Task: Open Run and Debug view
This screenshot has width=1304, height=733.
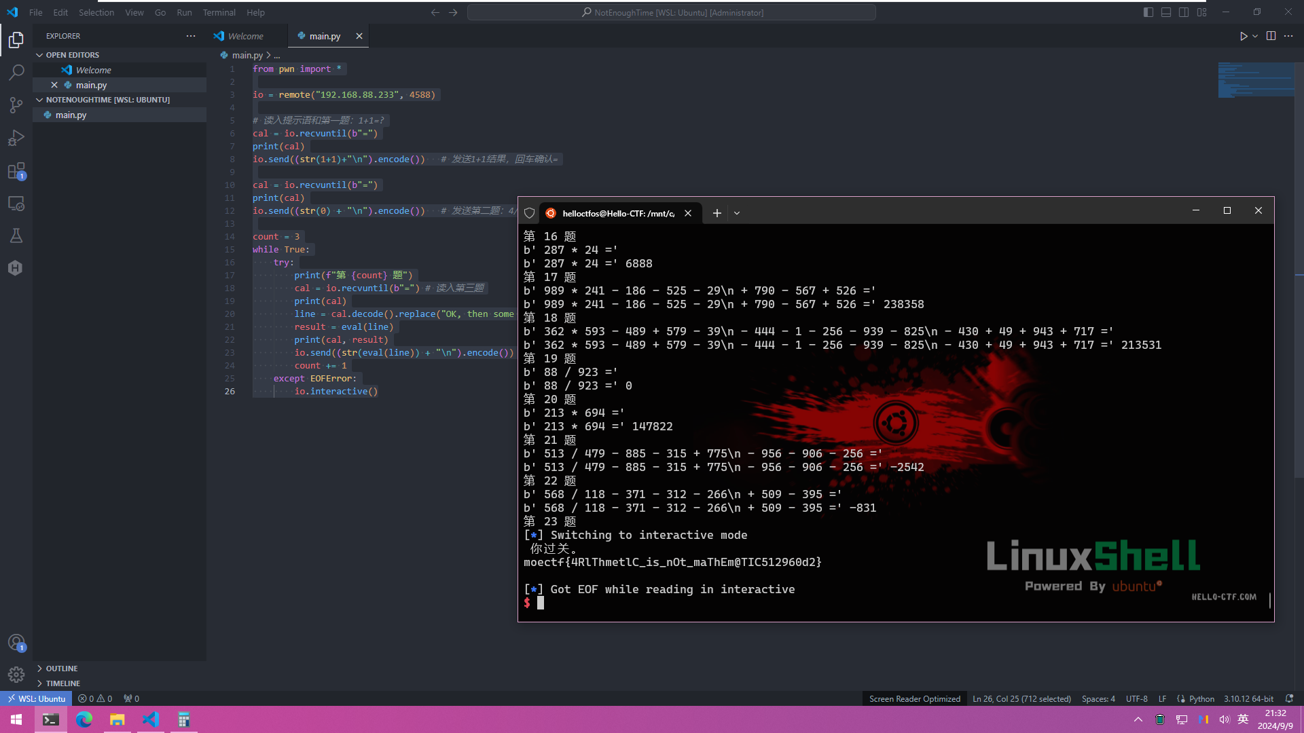Action: (16, 138)
